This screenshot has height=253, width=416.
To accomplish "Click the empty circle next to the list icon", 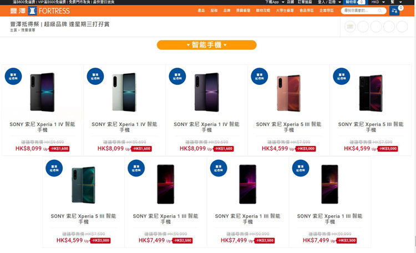I will [363, 27].
